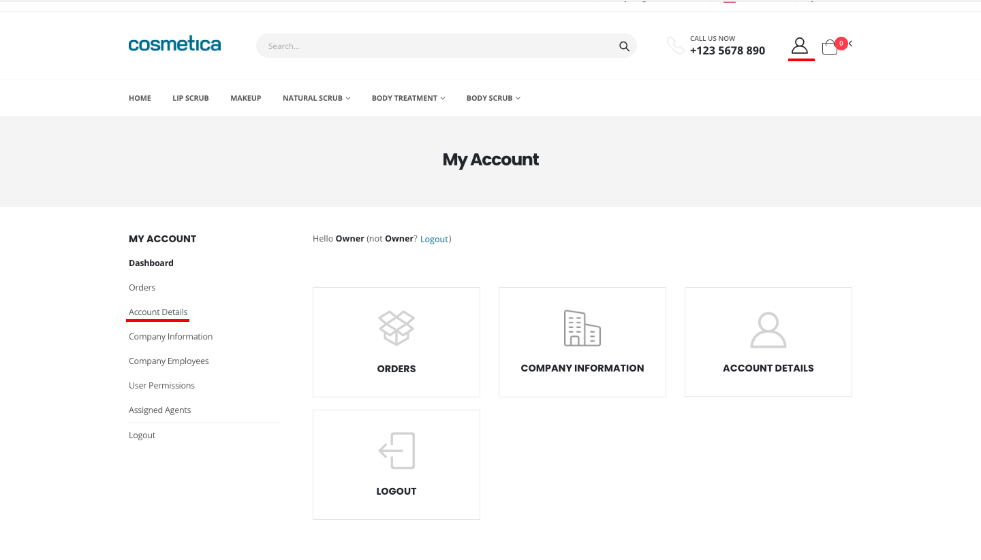Expand the Body Treatment dropdown menu

[408, 98]
